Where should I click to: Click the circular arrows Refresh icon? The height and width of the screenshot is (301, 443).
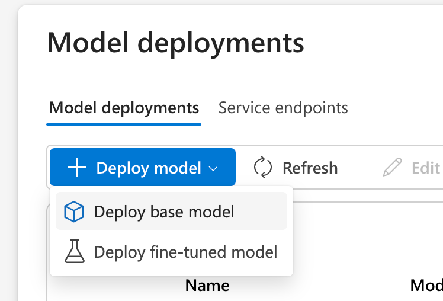[x=262, y=168]
